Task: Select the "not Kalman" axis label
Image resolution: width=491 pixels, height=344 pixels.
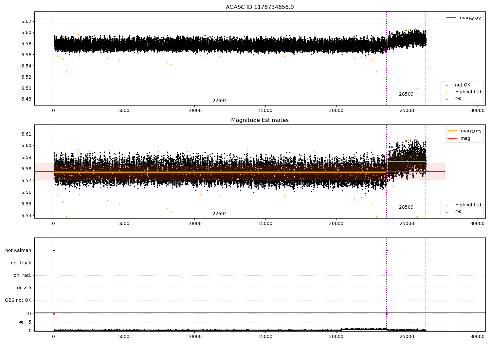Action: pos(18,251)
